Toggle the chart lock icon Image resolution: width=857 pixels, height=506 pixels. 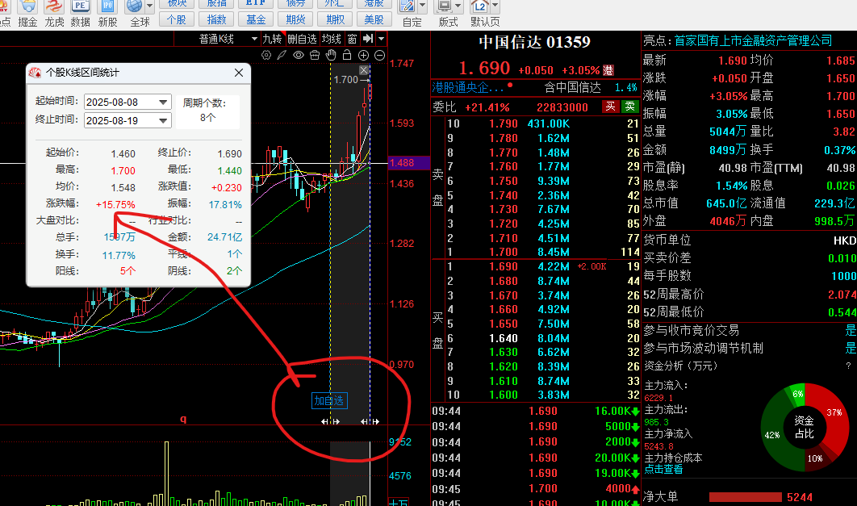pos(346,55)
